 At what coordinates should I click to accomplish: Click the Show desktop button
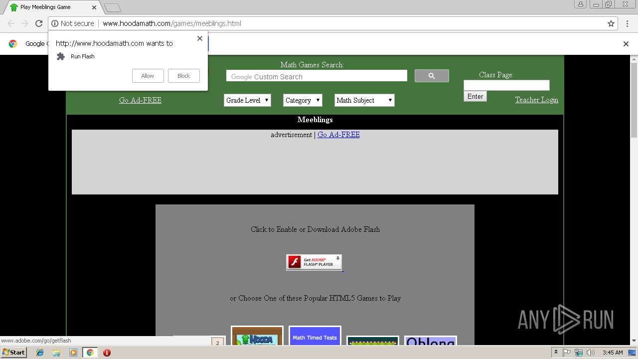(x=633, y=353)
